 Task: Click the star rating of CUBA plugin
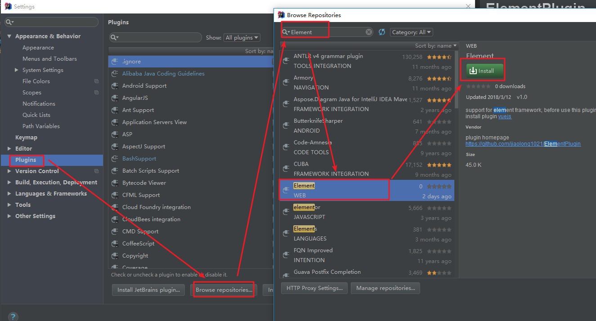click(439, 165)
